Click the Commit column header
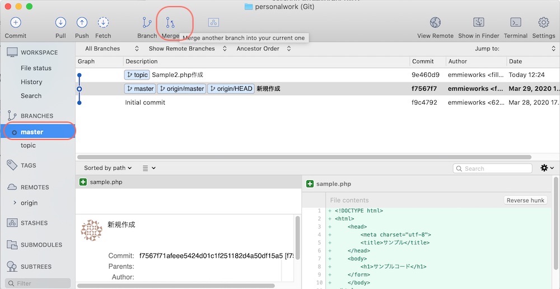The height and width of the screenshot is (289, 560). coord(428,62)
